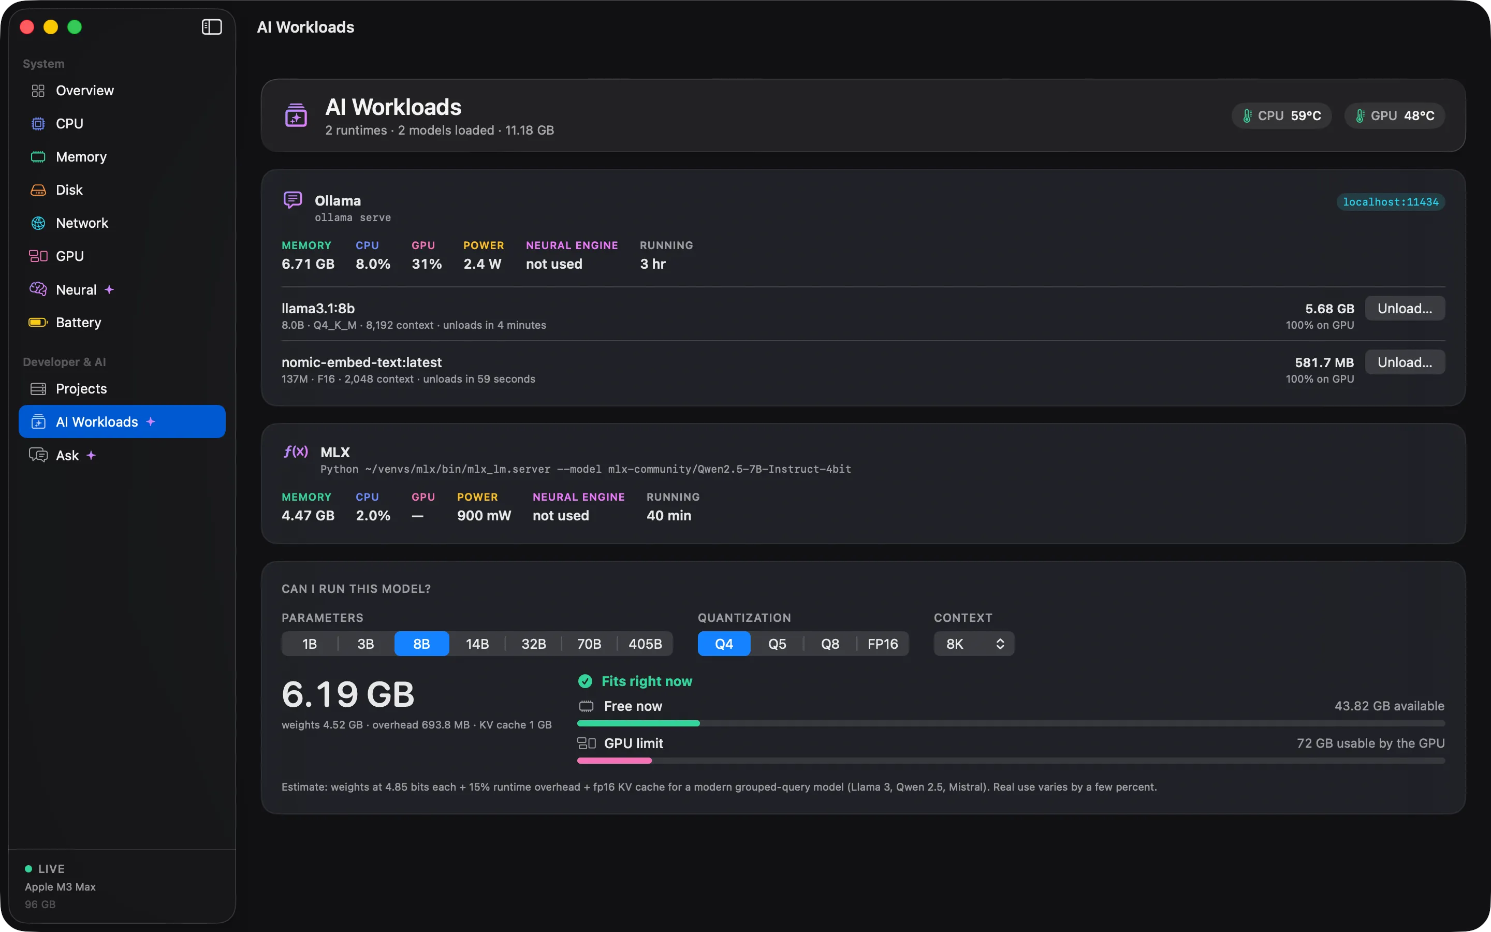Click the Overview grid icon

click(38, 91)
